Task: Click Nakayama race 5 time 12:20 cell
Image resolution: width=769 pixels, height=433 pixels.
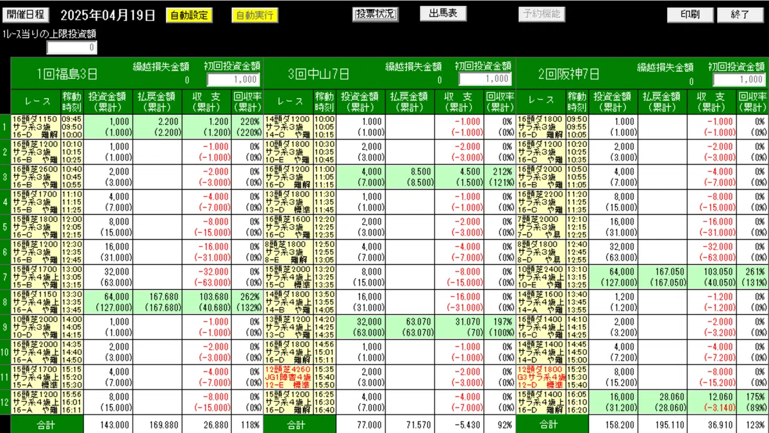Action: (x=324, y=226)
